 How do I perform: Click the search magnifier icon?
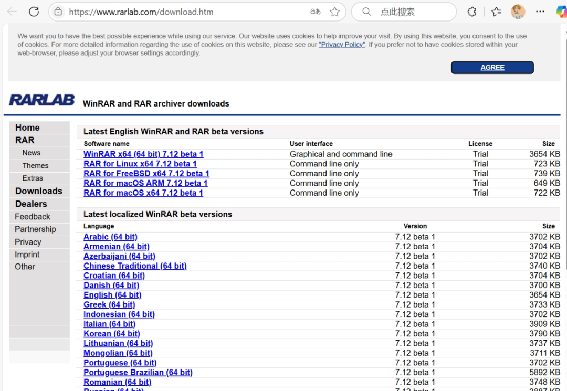366,12
